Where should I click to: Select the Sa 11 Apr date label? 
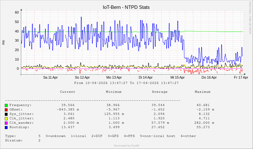(50, 77)
